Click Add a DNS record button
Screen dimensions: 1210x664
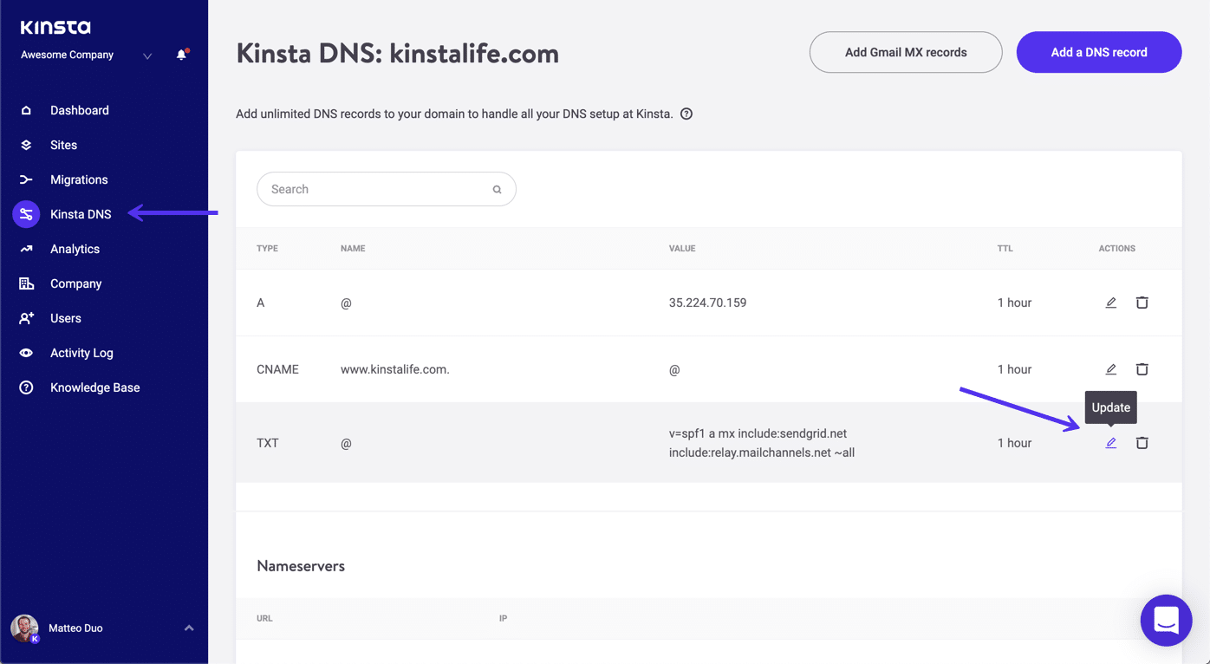1099,52
